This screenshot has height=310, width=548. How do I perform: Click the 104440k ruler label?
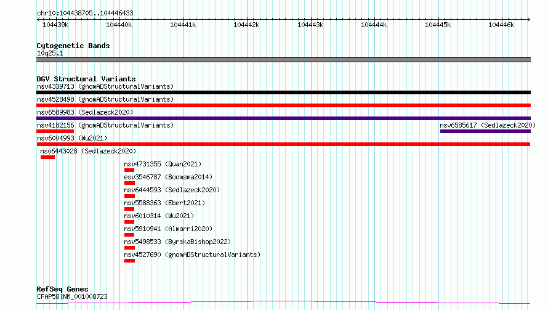[119, 25]
